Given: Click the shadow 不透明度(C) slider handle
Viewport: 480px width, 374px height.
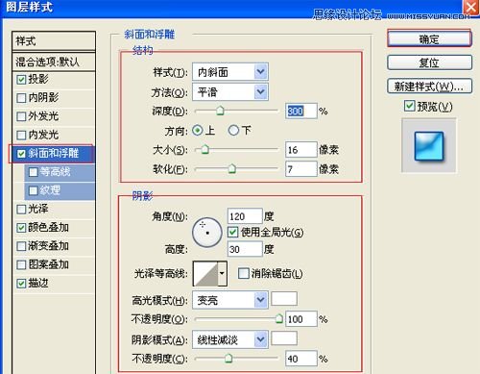Looking at the screenshot, I should 228,358.
